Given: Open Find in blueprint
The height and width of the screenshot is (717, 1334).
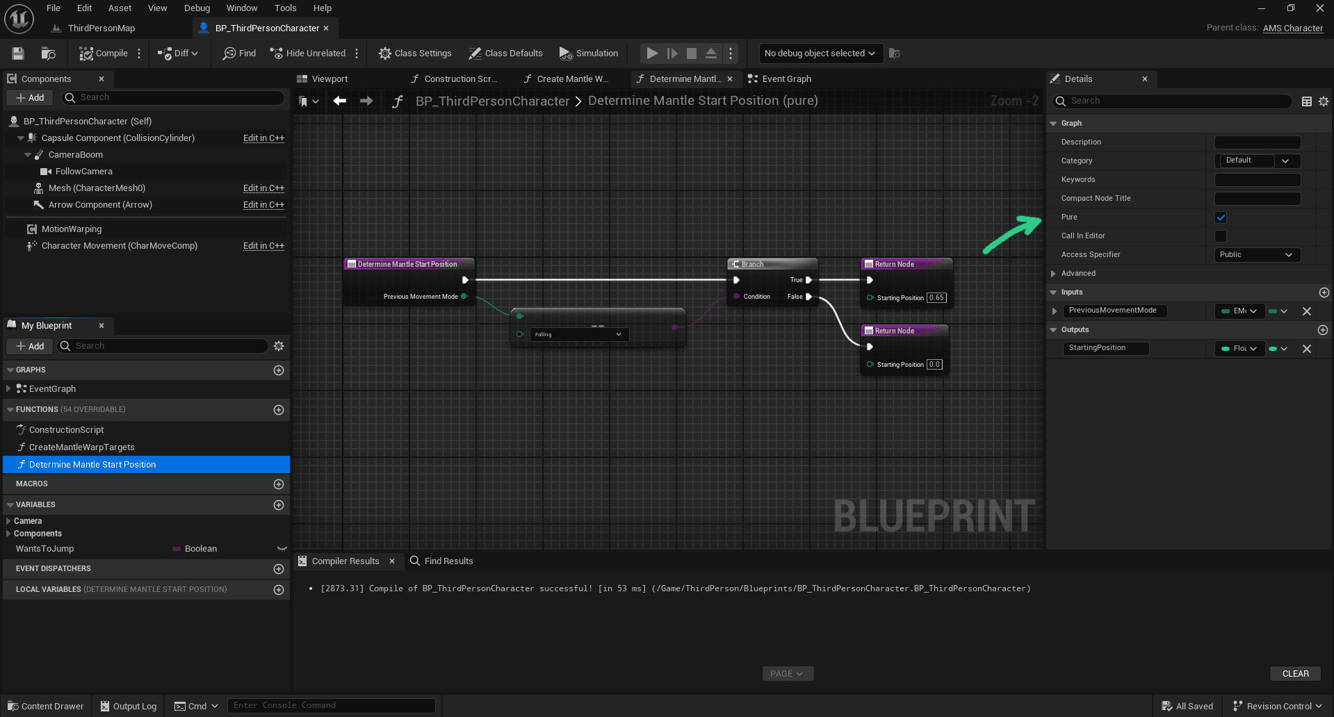Looking at the screenshot, I should click(x=239, y=53).
